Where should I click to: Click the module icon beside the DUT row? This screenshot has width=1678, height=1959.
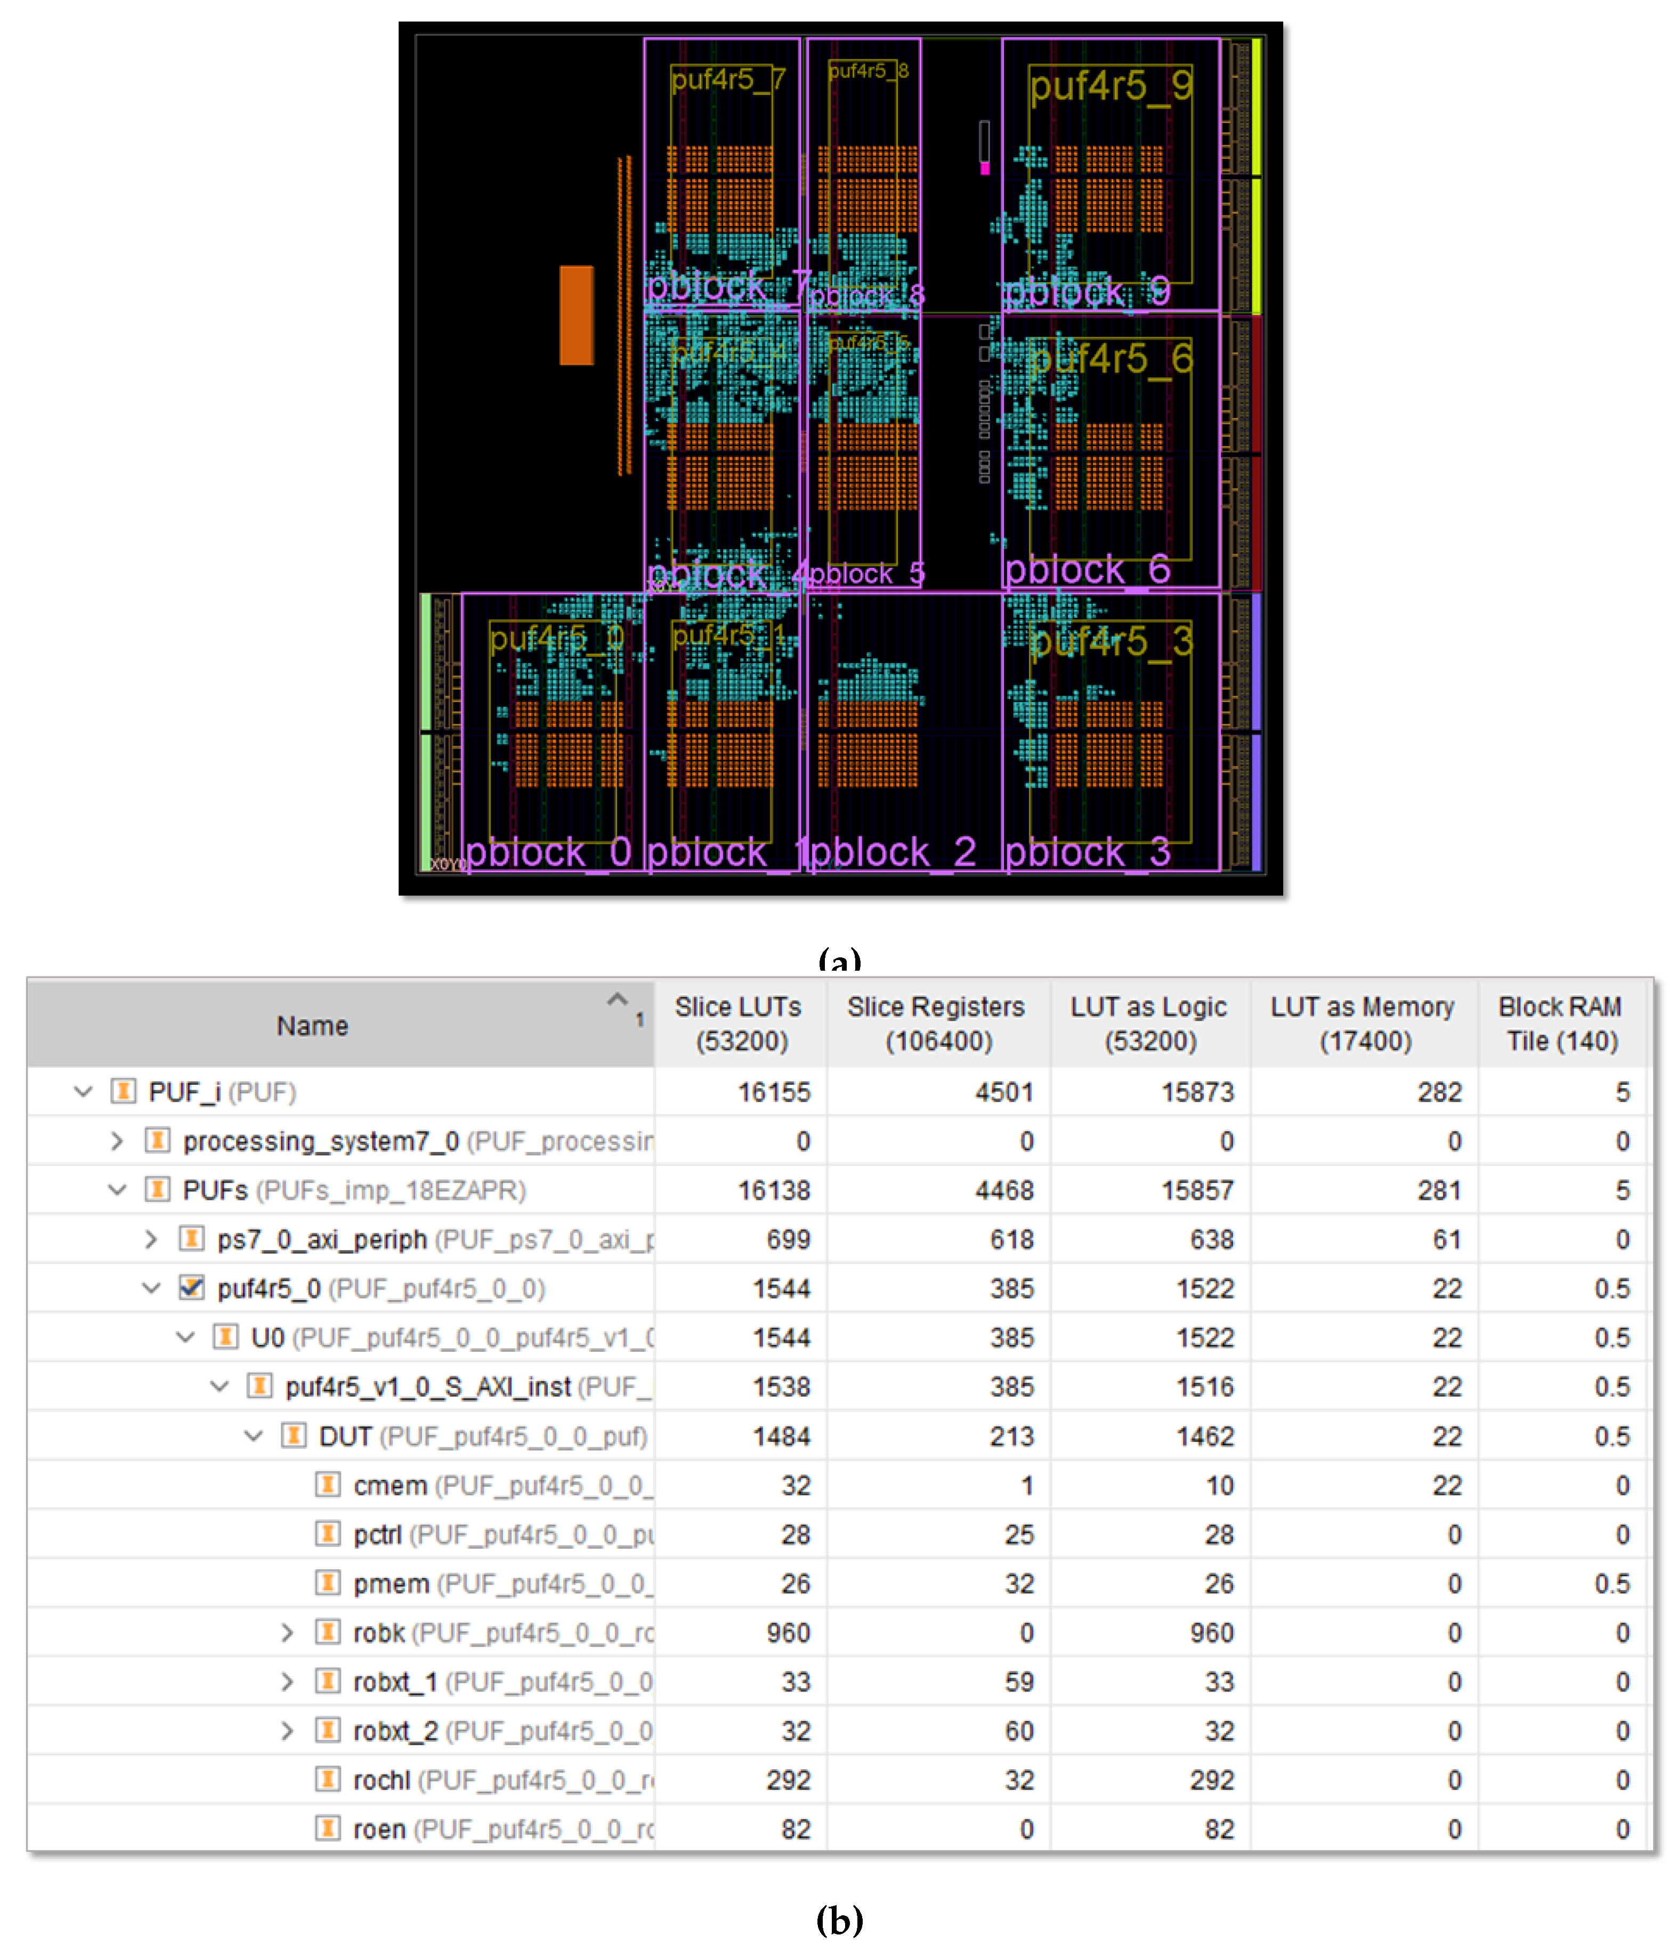(x=293, y=1435)
